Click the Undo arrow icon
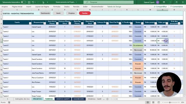The height and width of the screenshot is (104, 186). pos(33,2)
